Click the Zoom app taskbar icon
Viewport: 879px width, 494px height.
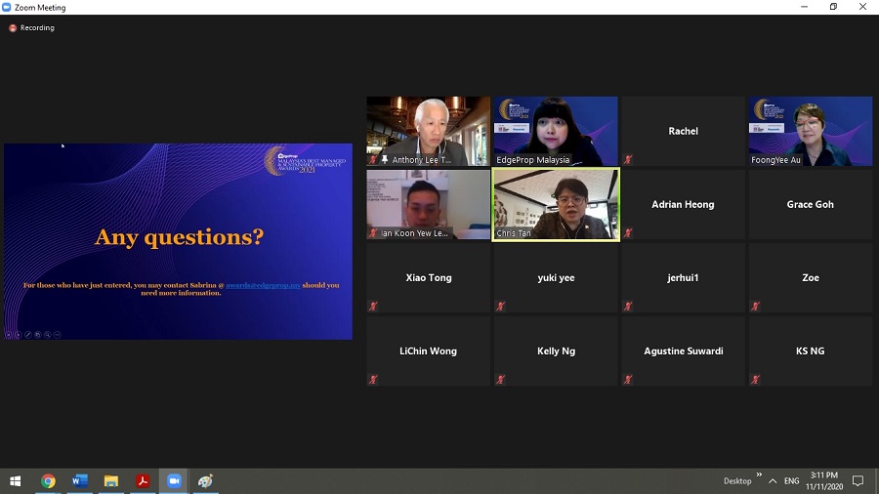pyautogui.click(x=174, y=481)
